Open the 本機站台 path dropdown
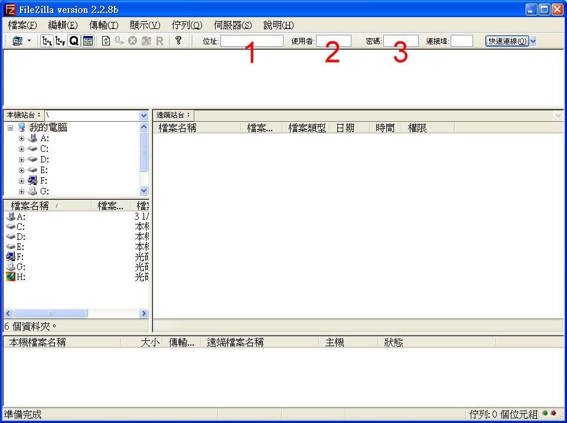This screenshot has height=423, width=567. click(144, 116)
